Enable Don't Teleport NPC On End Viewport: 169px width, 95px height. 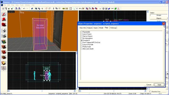tap(82, 42)
